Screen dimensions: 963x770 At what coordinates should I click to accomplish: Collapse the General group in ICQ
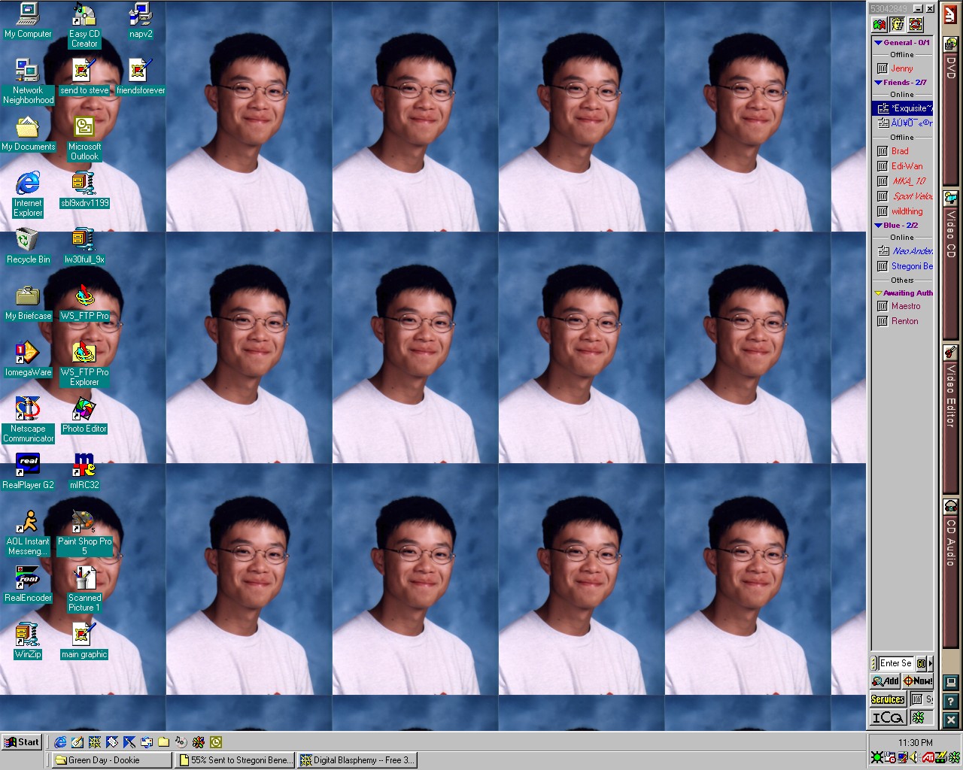[878, 43]
